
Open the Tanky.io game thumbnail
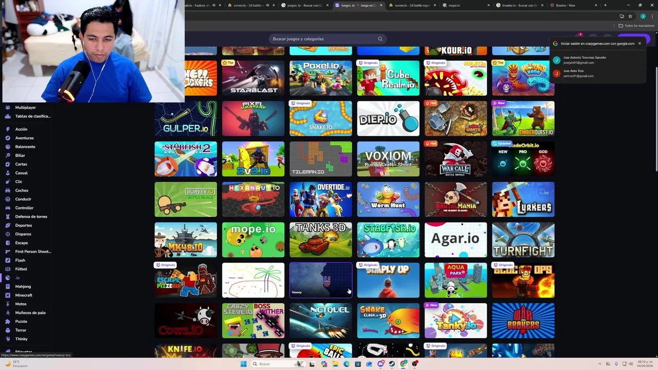[455, 321]
